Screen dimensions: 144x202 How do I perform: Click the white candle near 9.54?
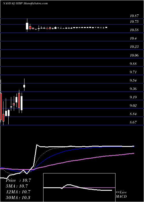click(24, 86)
